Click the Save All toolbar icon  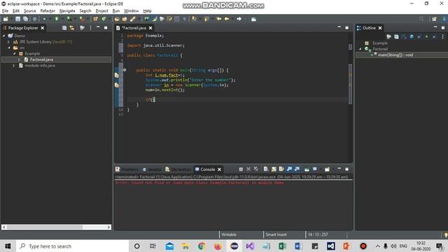click(x=25, y=19)
